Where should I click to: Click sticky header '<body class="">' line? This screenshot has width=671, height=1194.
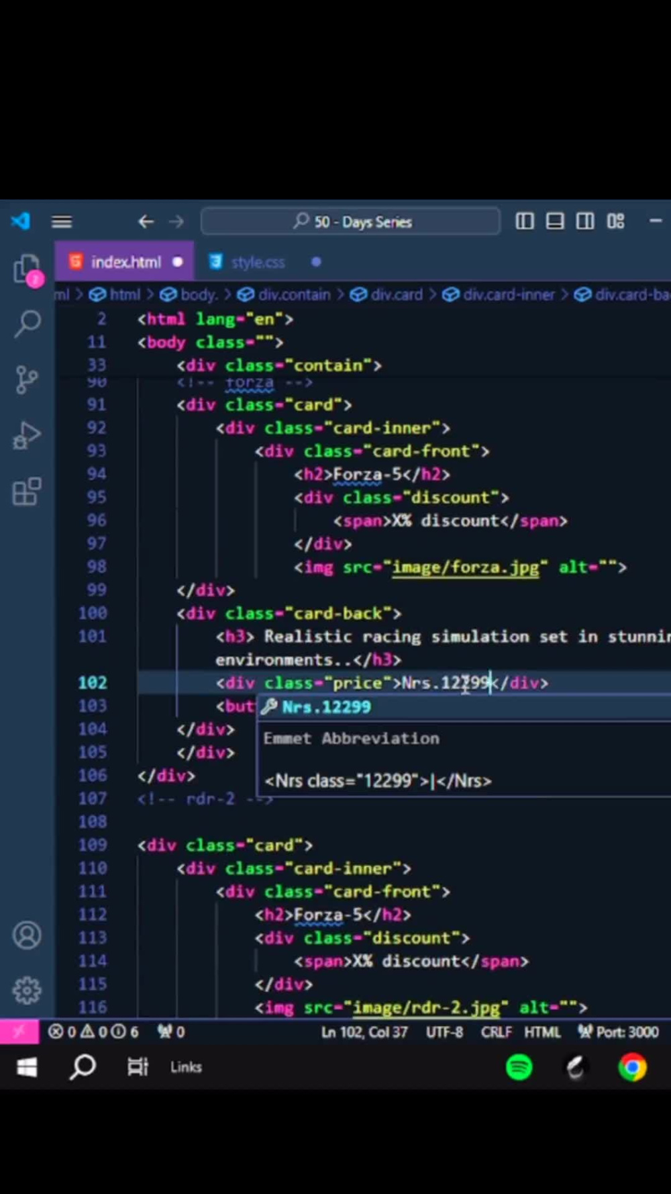click(210, 342)
